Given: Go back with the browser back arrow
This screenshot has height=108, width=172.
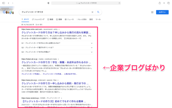Looking at the screenshot, I should [x=8, y=3].
